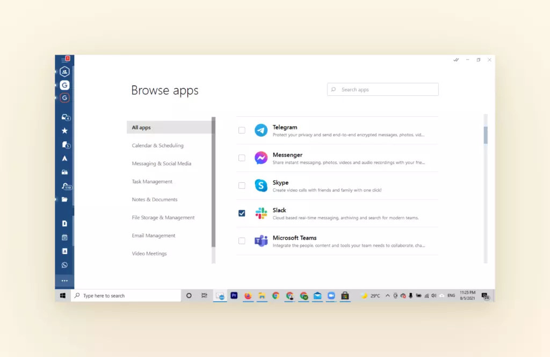Switch to the Messaging & Social Media category
Viewport: 550px width, 357px height.
(162, 163)
